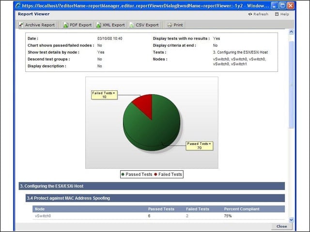This screenshot has width=310, height=232.
Task: Close the browser window with red X
Action: pos(291,5)
